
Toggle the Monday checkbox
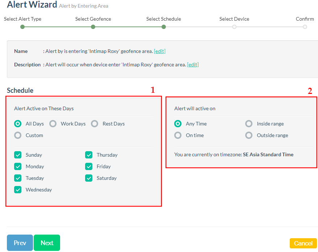(18, 166)
